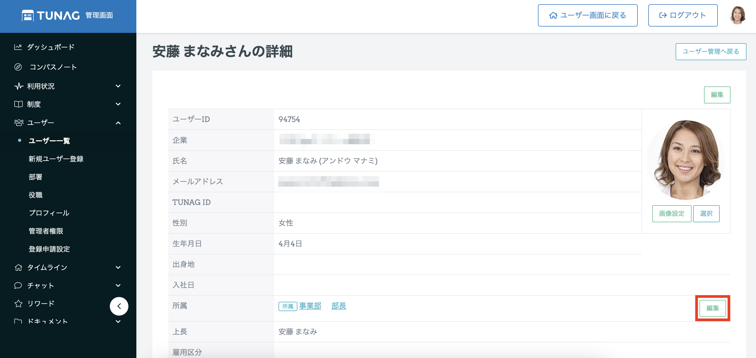The height and width of the screenshot is (358, 756).
Task: Open 部署 submenu item
Action: pos(36,177)
